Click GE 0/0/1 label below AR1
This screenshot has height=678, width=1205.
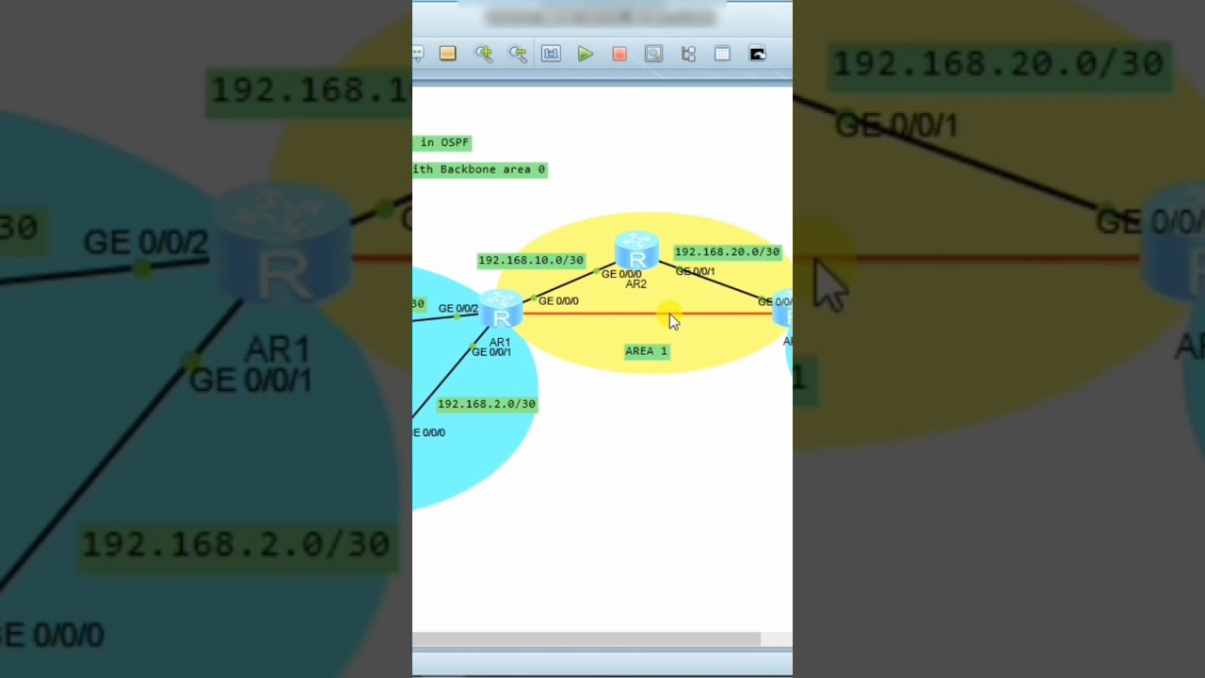[x=491, y=351]
